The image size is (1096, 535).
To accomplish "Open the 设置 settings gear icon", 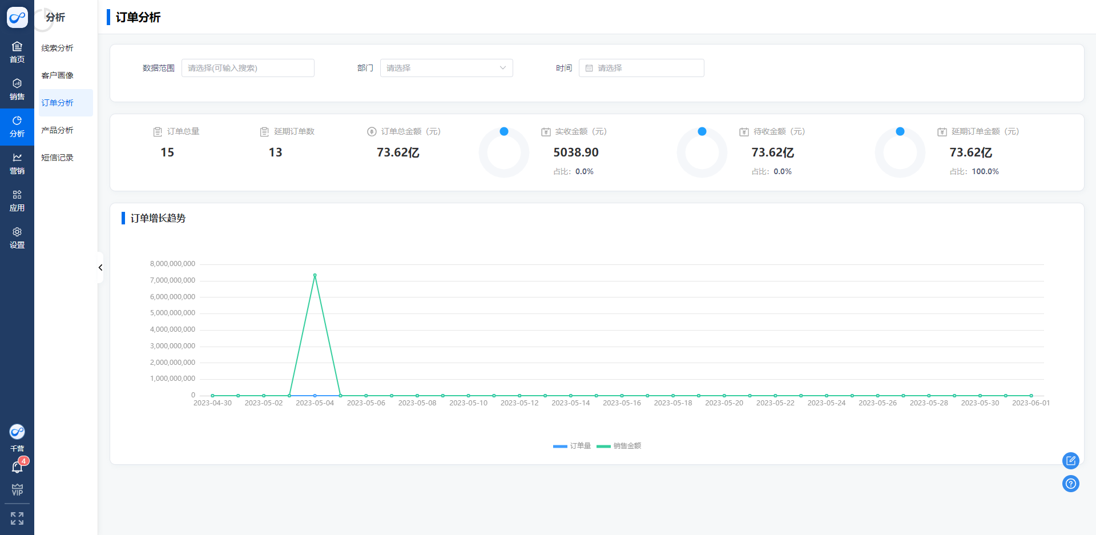I will (x=17, y=238).
